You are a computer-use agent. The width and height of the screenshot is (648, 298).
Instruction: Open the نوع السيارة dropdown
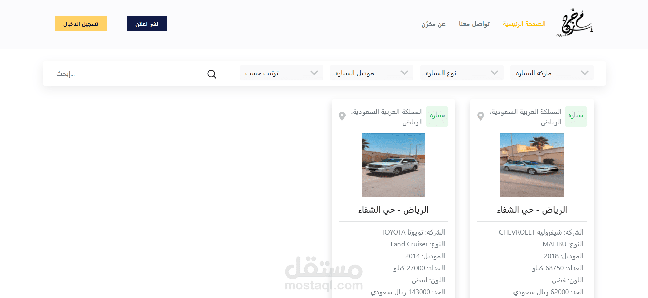[x=462, y=73]
